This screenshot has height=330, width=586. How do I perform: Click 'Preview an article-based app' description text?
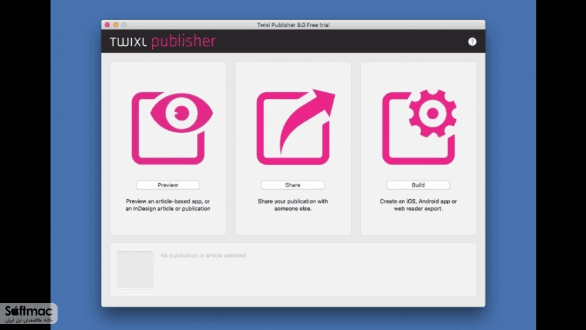[x=168, y=205]
